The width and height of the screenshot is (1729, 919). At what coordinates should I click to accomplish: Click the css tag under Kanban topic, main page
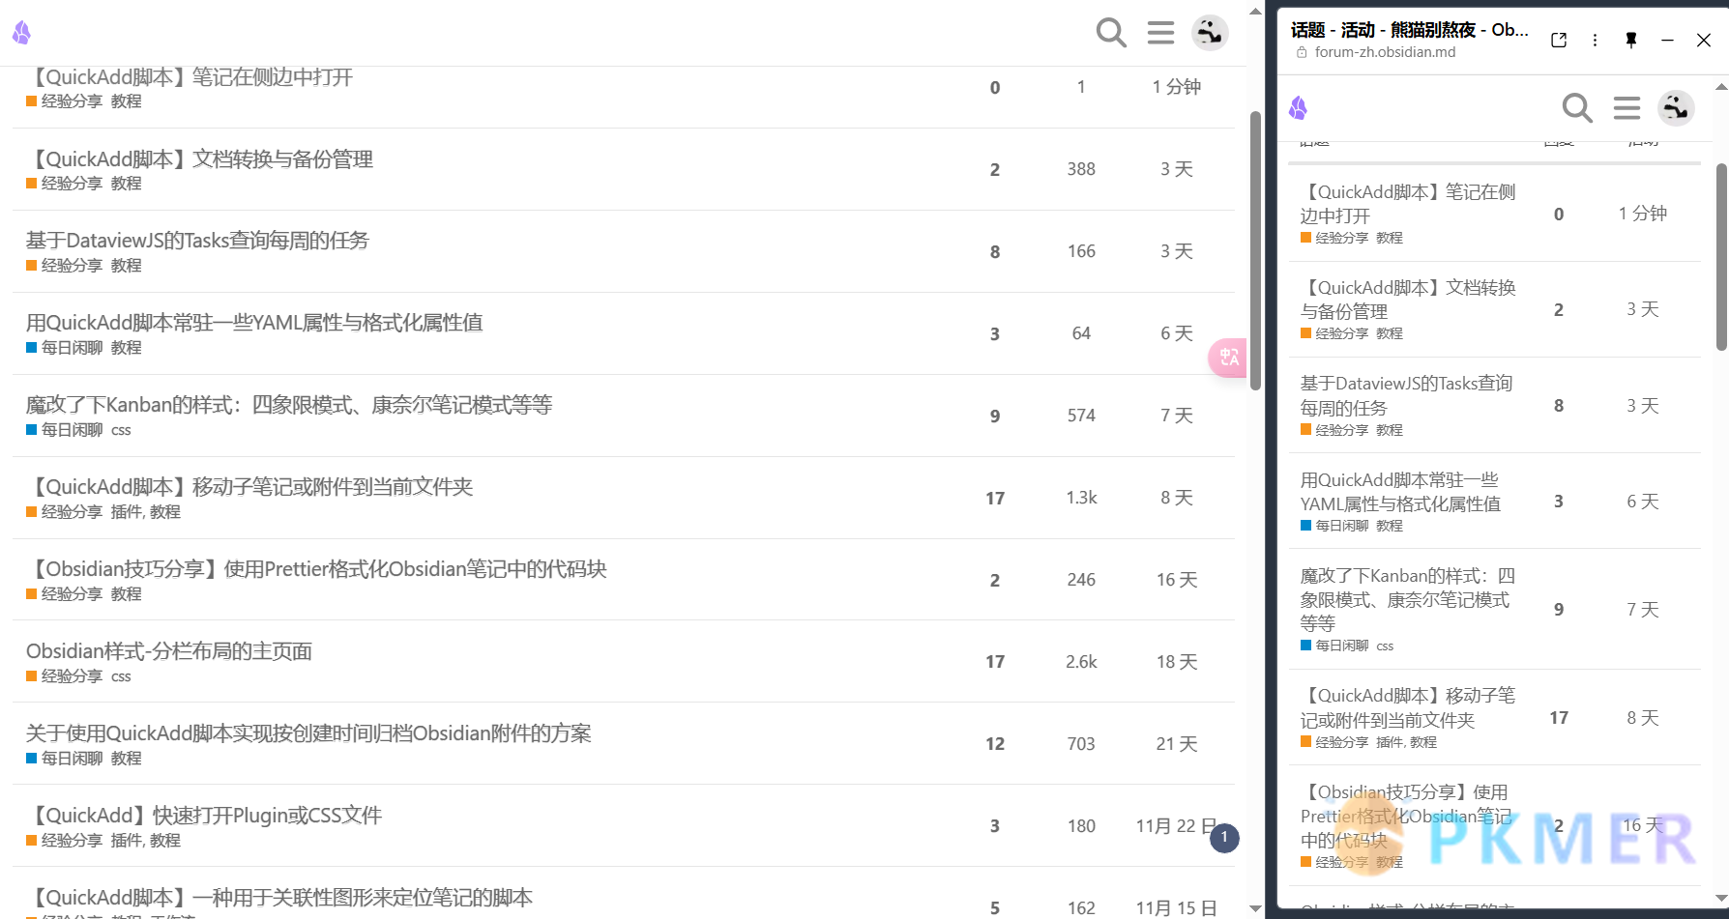click(x=121, y=430)
